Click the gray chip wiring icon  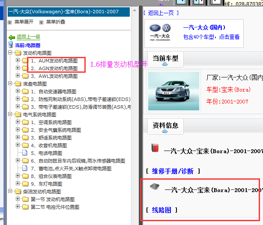coord(155,187)
